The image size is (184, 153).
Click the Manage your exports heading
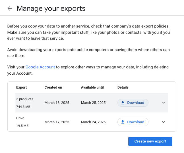(51, 9)
